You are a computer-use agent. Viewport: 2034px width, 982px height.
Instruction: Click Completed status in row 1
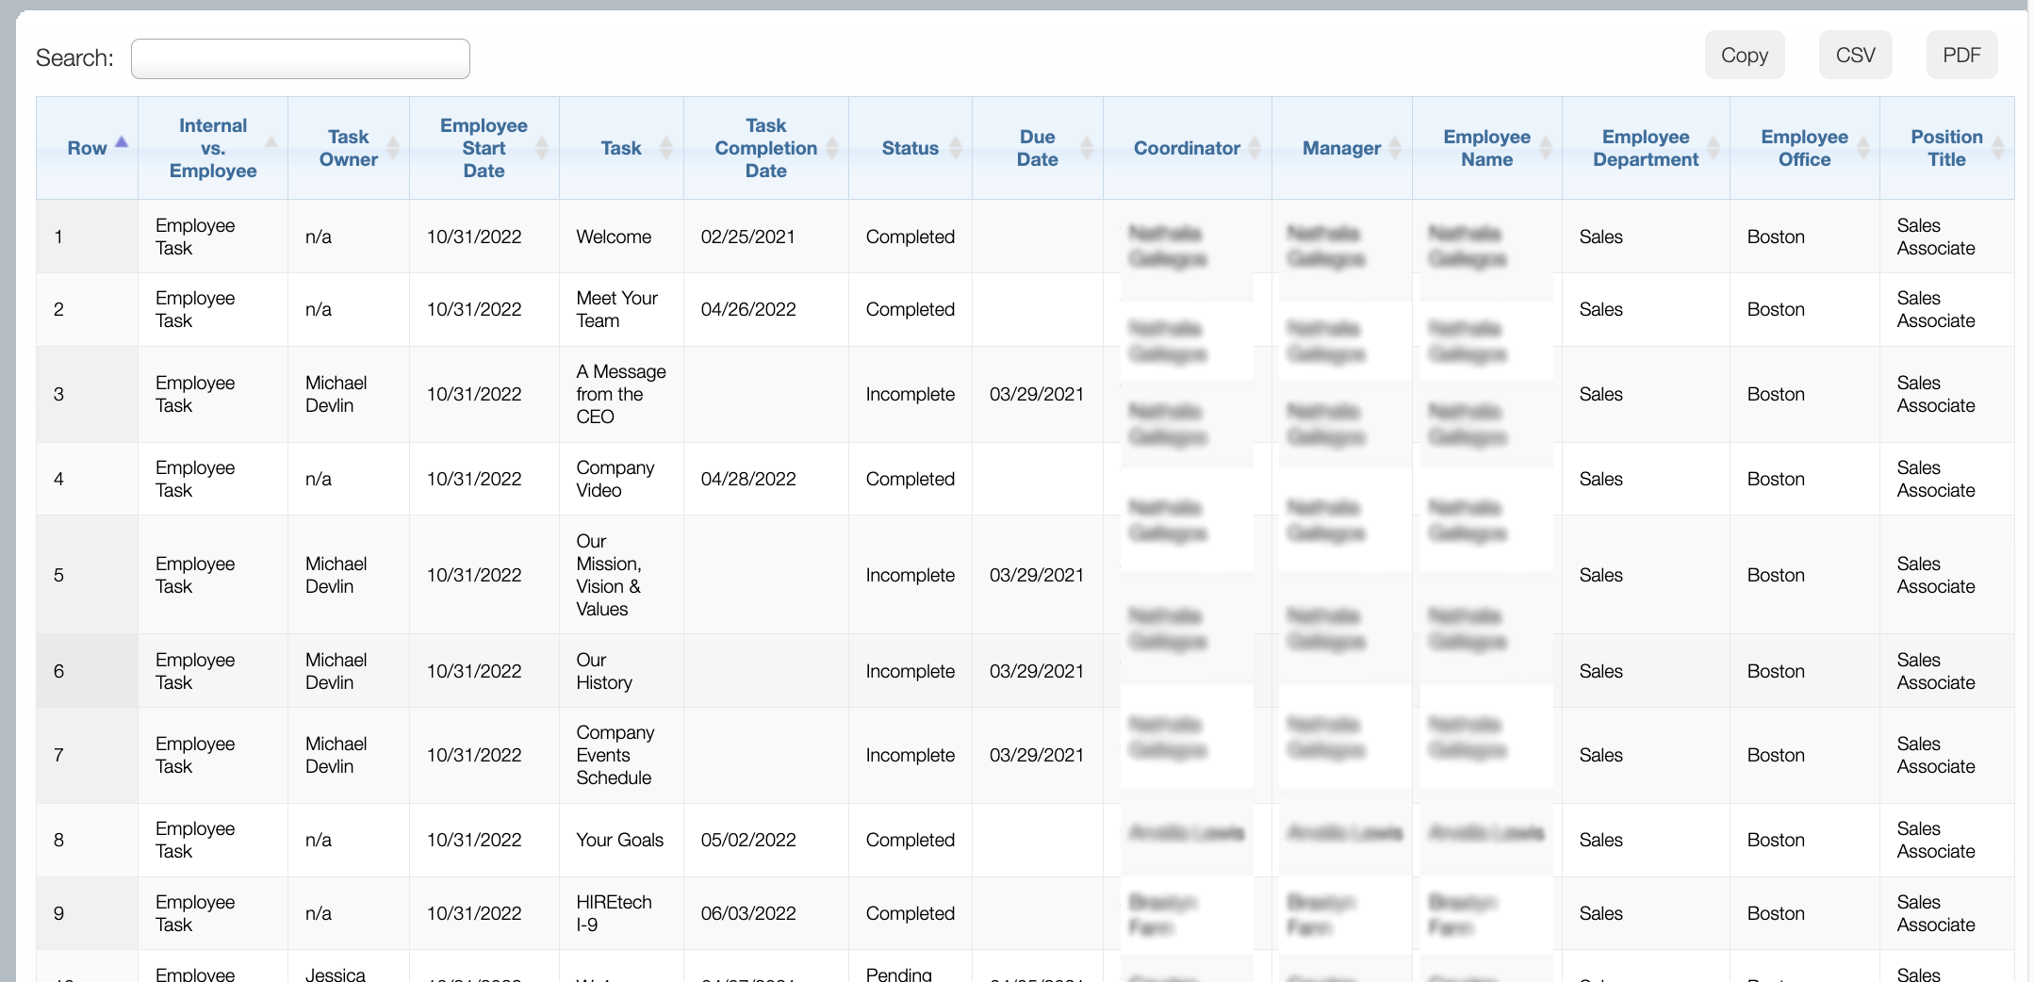click(910, 237)
